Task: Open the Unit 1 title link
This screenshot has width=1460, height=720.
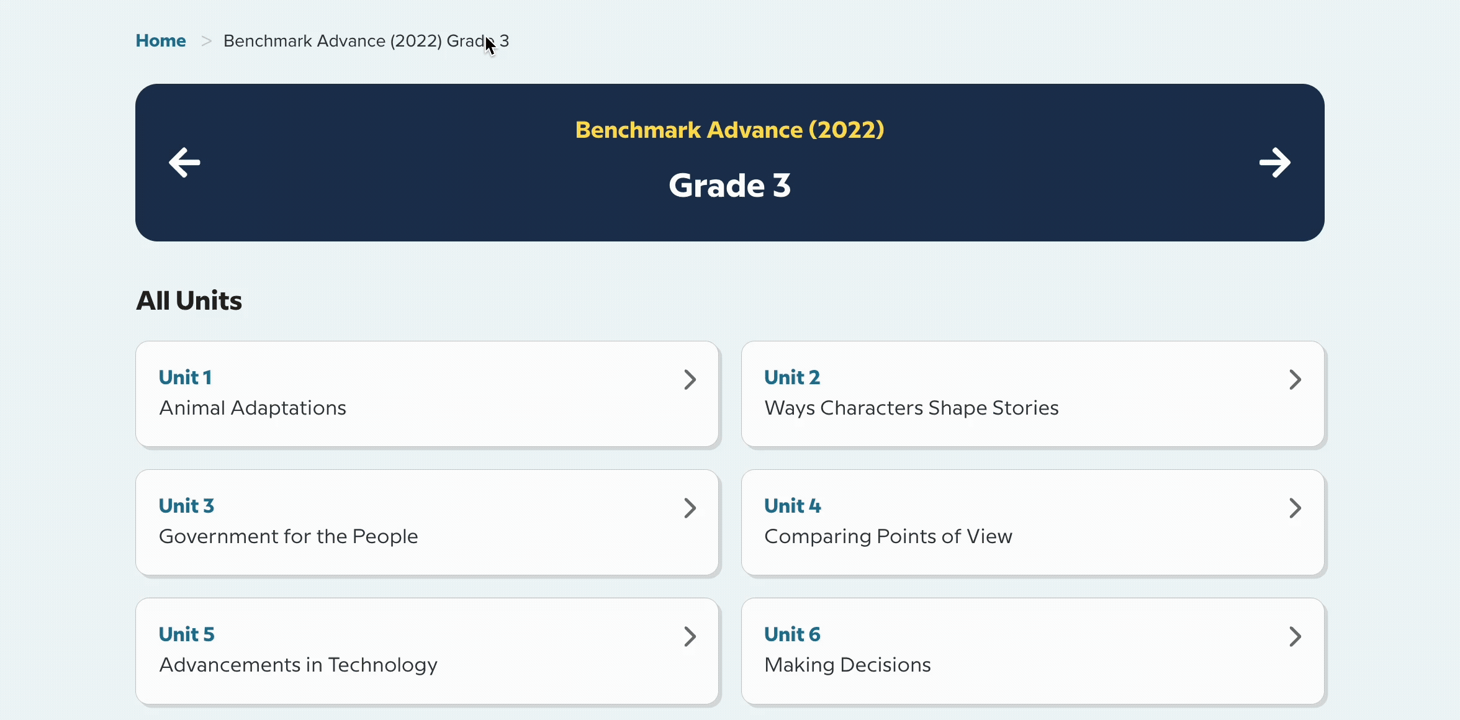Action: point(185,377)
